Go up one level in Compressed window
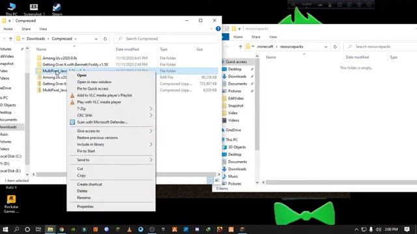The image size is (417, 234). 10,39
